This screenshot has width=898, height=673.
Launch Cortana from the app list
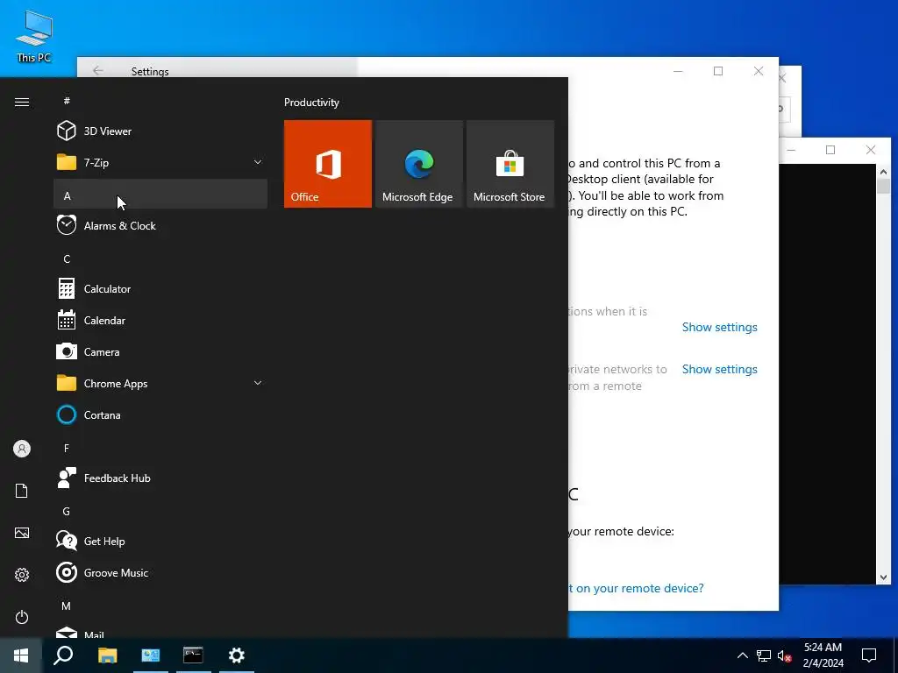click(160, 414)
